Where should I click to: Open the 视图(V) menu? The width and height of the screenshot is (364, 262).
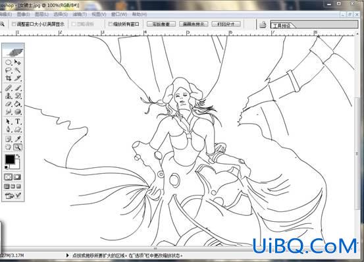[99, 14]
